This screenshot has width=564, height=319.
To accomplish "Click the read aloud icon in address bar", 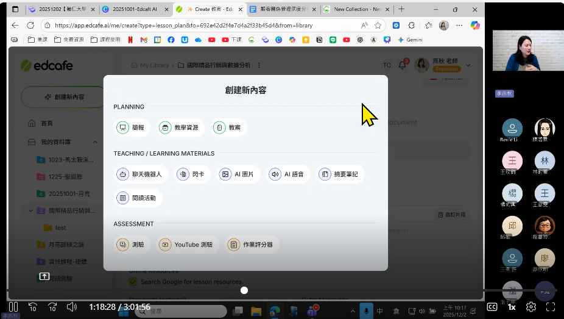I will 364,25.
